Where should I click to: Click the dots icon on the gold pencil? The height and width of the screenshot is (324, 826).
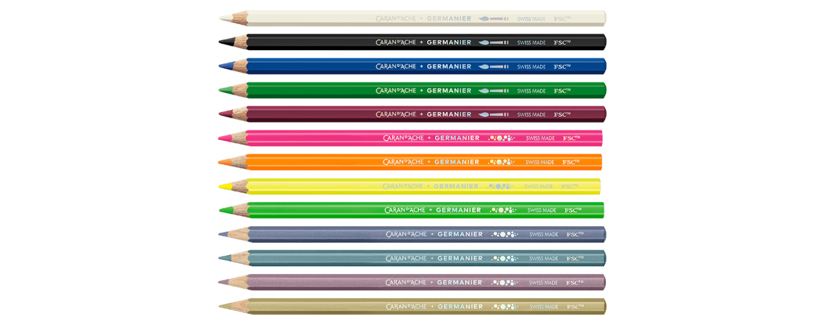(x=505, y=306)
